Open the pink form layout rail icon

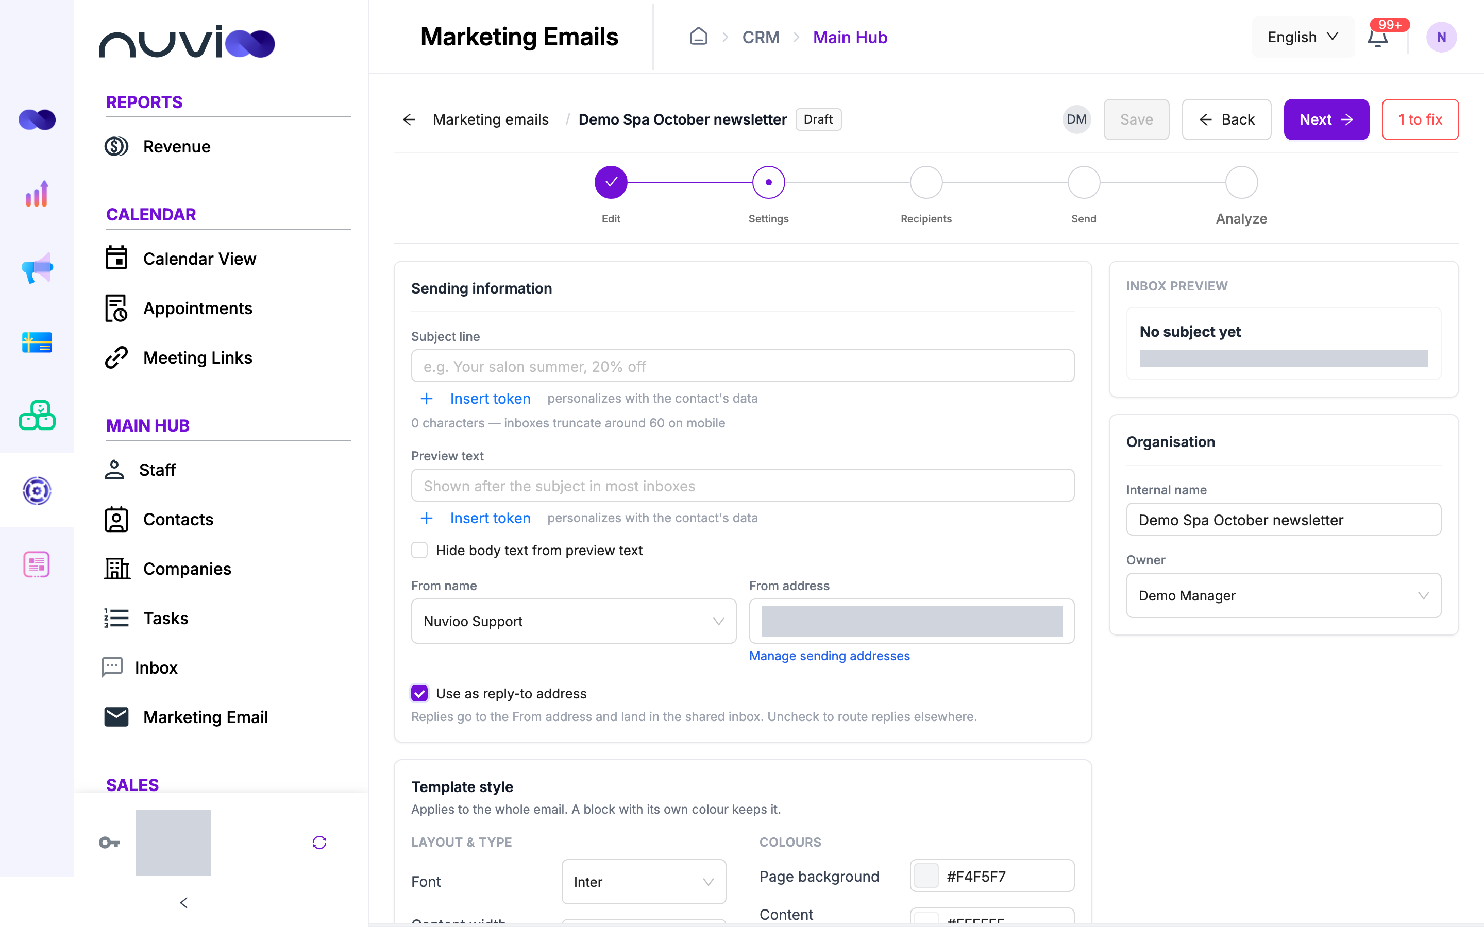37,564
